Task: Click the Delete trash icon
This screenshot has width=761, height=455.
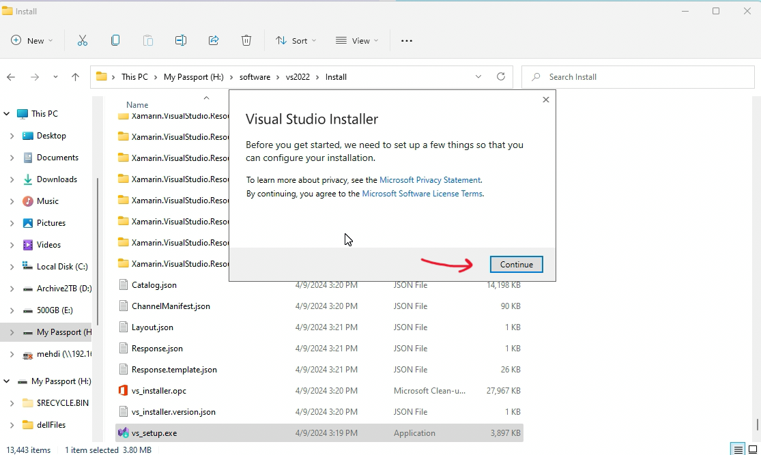Action: click(x=246, y=41)
